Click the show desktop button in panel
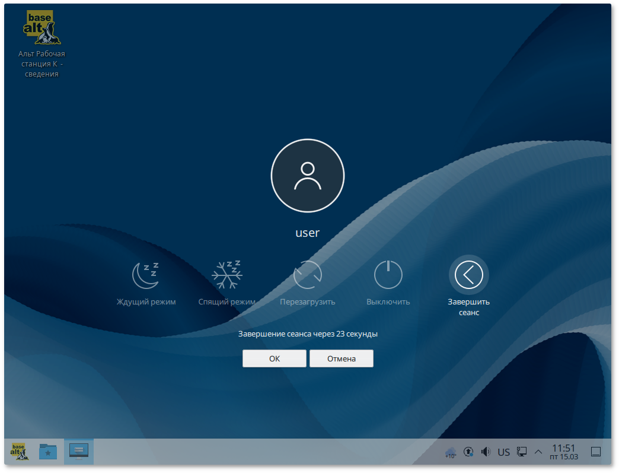Viewport: 619px width, 473px height. pos(596,452)
